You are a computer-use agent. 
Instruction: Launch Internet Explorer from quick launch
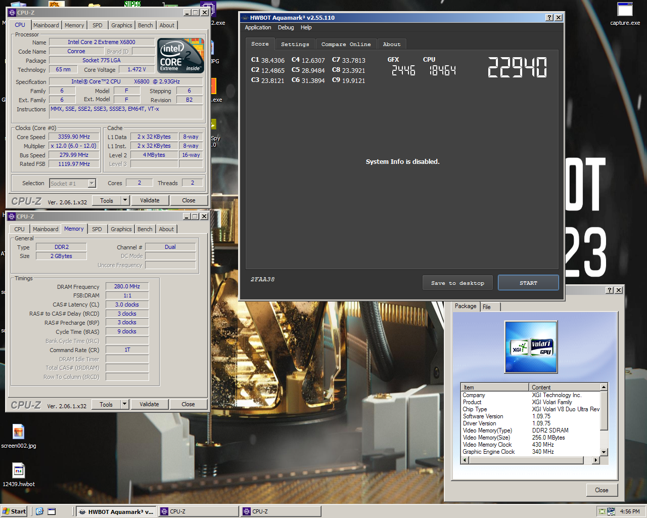click(39, 511)
